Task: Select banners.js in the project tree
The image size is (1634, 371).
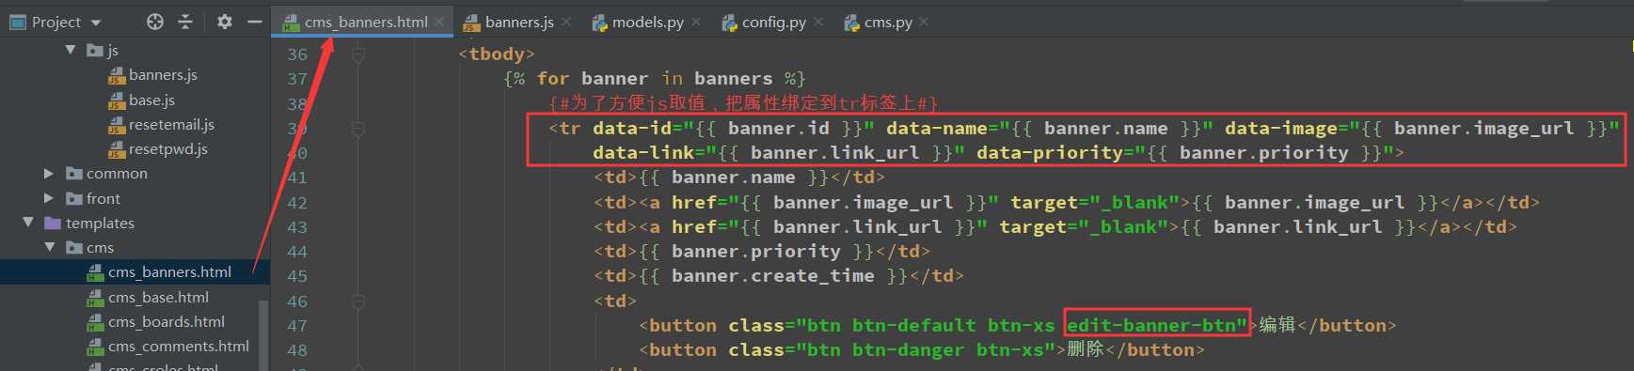Action: (163, 75)
